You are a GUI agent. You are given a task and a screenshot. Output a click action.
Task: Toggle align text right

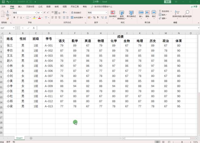[59, 18]
